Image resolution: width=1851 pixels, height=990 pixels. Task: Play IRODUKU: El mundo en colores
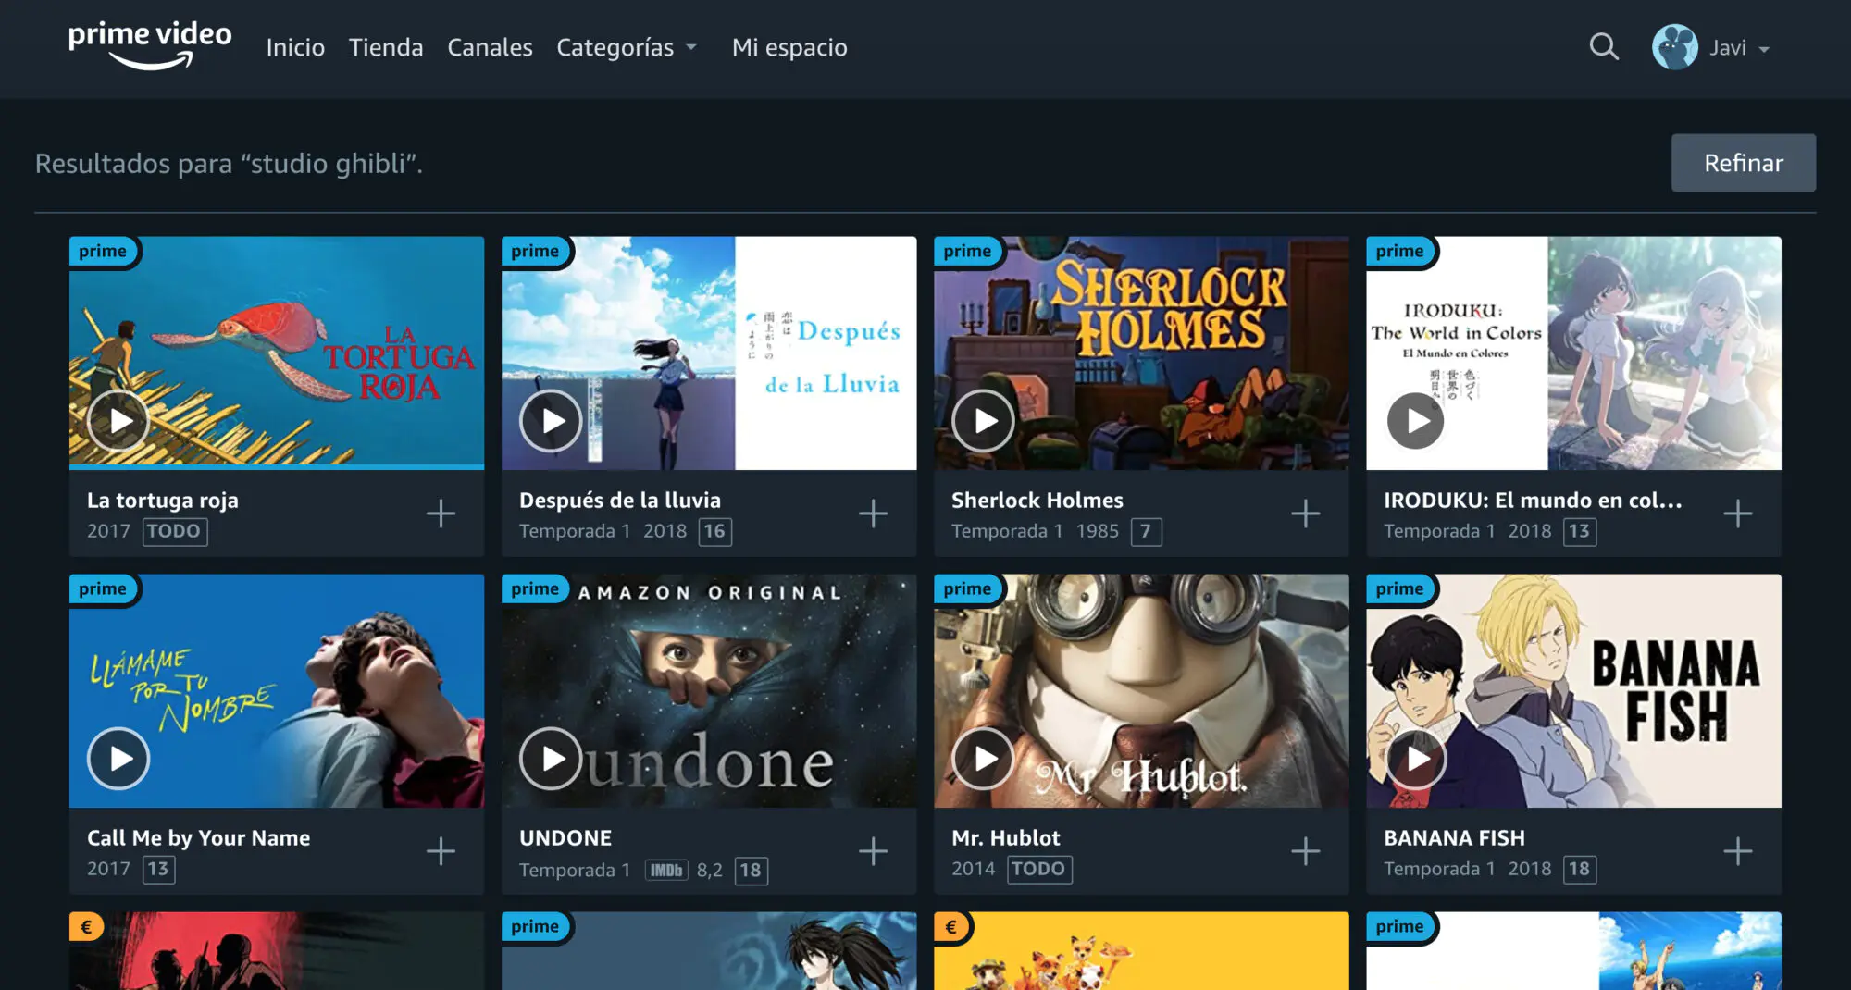1415,421
